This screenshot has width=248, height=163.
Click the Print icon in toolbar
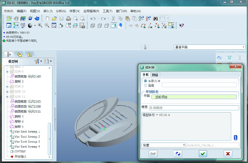click(x=68, y=19)
